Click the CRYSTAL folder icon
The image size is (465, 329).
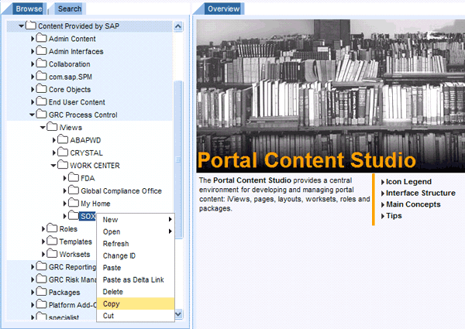click(63, 153)
